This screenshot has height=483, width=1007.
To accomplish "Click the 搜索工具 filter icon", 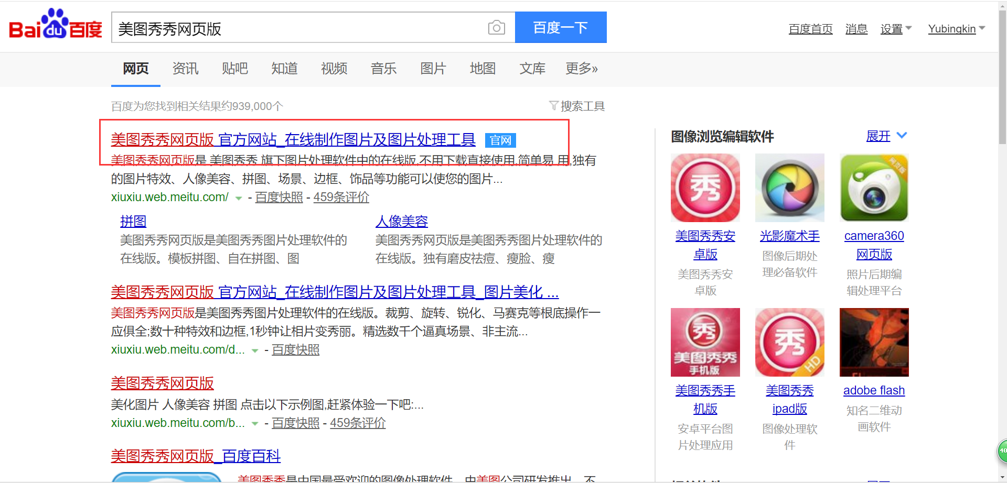I will 553,106.
